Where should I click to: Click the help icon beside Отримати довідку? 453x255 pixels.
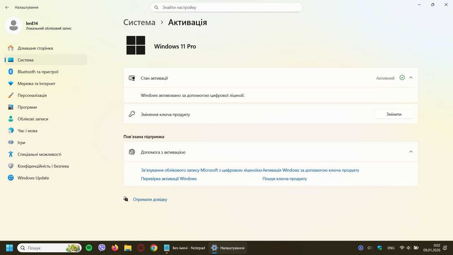click(x=125, y=199)
